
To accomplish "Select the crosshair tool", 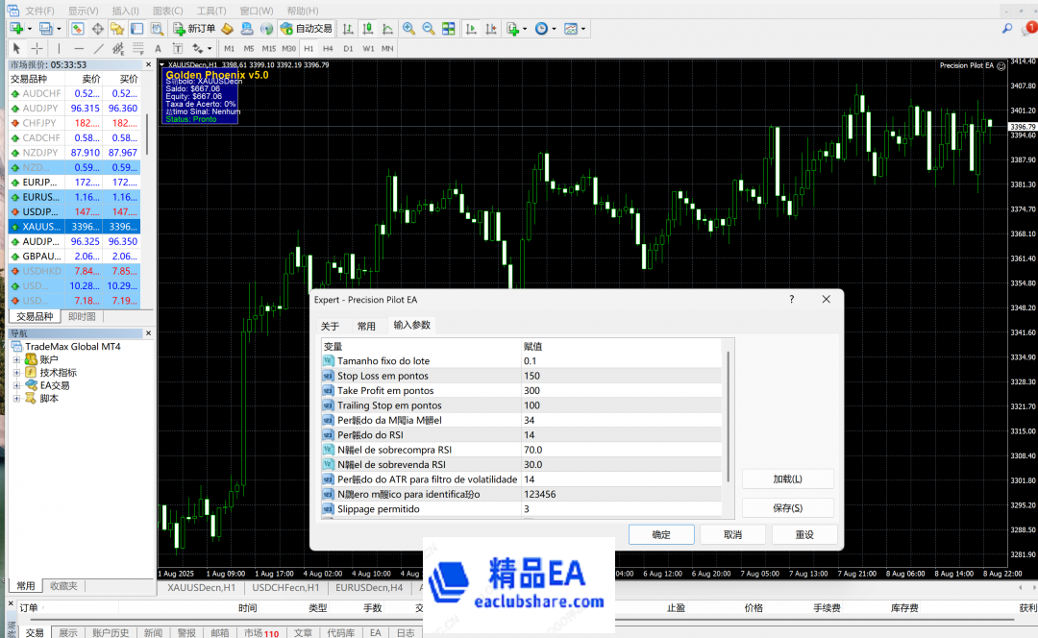I will 37,48.
